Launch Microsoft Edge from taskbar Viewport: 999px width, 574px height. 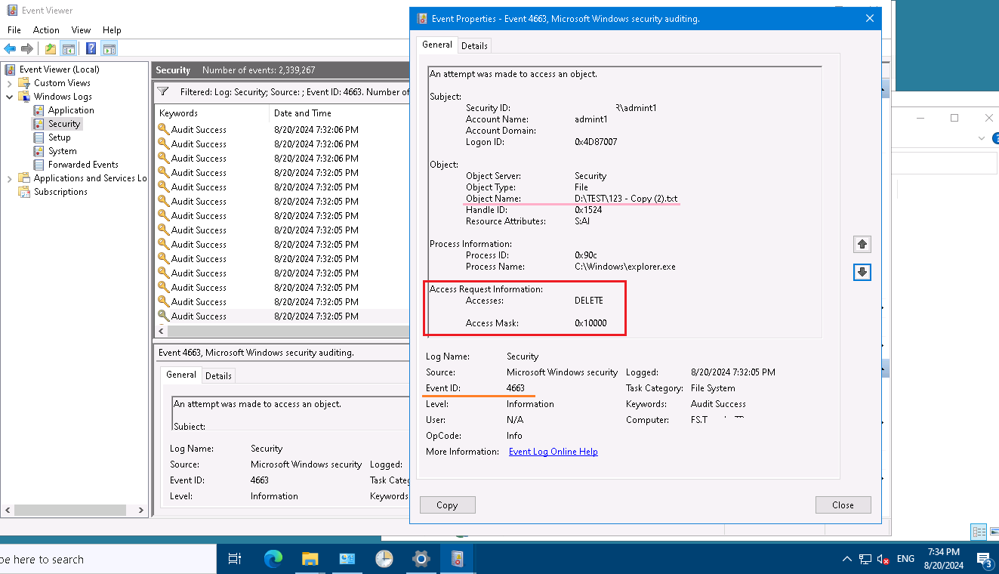(x=273, y=559)
